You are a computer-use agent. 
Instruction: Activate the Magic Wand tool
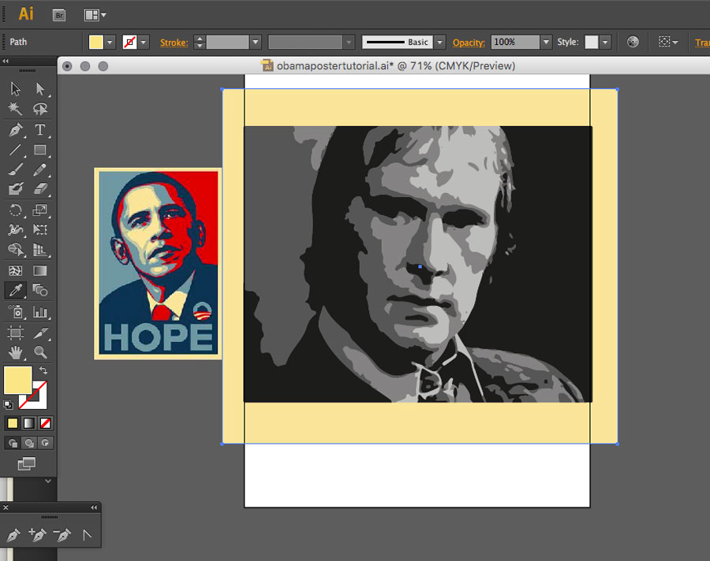point(16,109)
